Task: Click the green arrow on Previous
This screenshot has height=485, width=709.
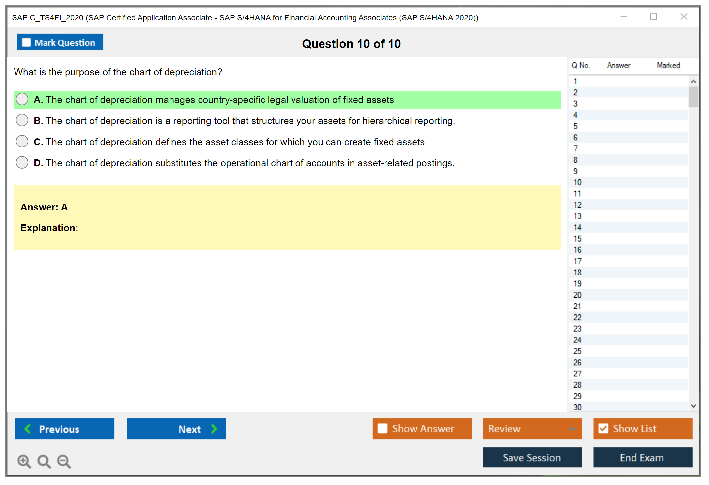Action: [28, 429]
